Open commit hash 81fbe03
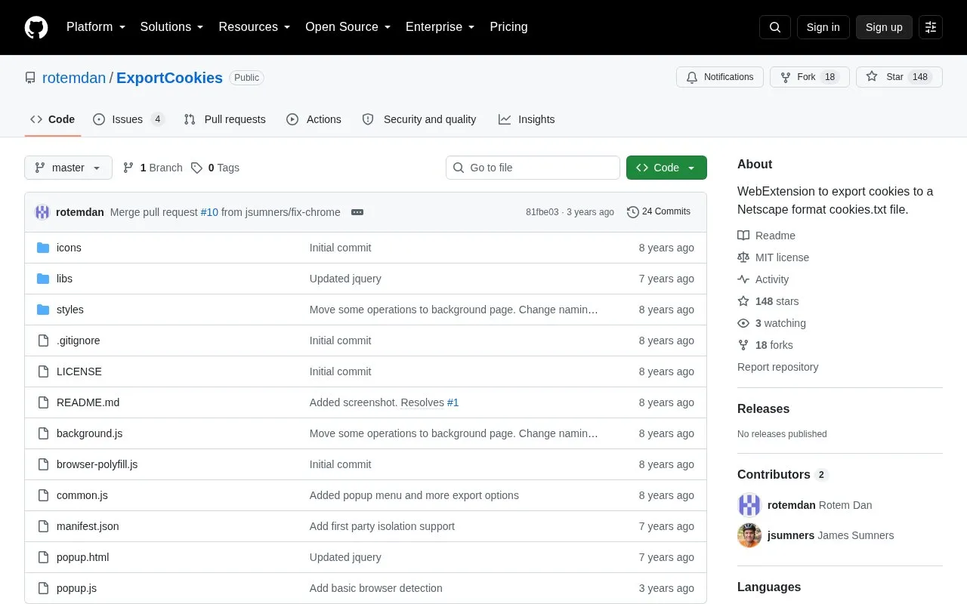 tap(542, 212)
